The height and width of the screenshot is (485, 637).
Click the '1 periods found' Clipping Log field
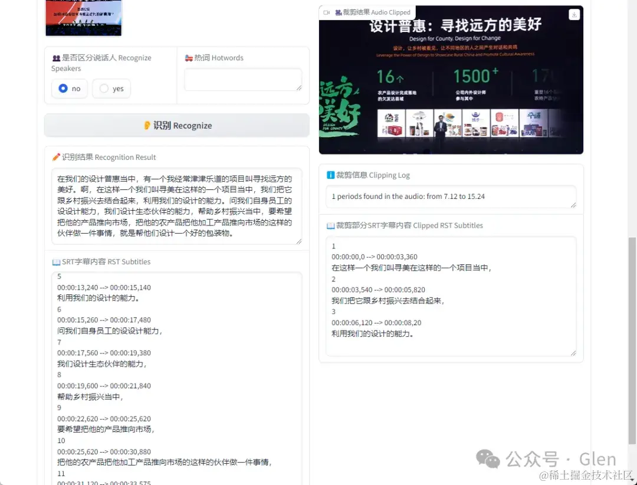click(451, 196)
